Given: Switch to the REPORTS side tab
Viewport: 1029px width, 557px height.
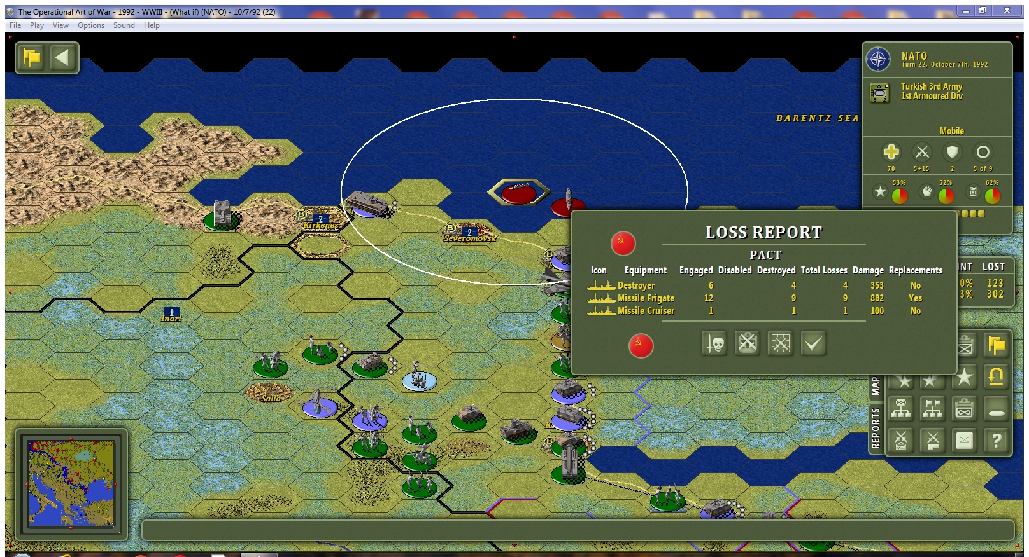Looking at the screenshot, I should (875, 428).
